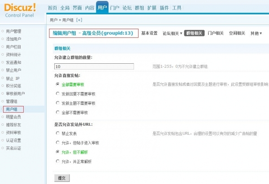Open 禁止用户 in the sidebar
This screenshot has height=184, width=269.
13,70
